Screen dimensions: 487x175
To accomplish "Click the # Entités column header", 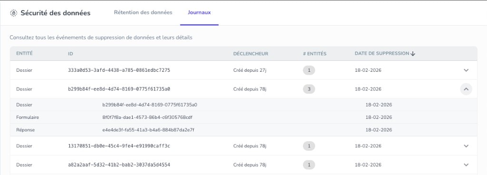I will click(315, 54).
